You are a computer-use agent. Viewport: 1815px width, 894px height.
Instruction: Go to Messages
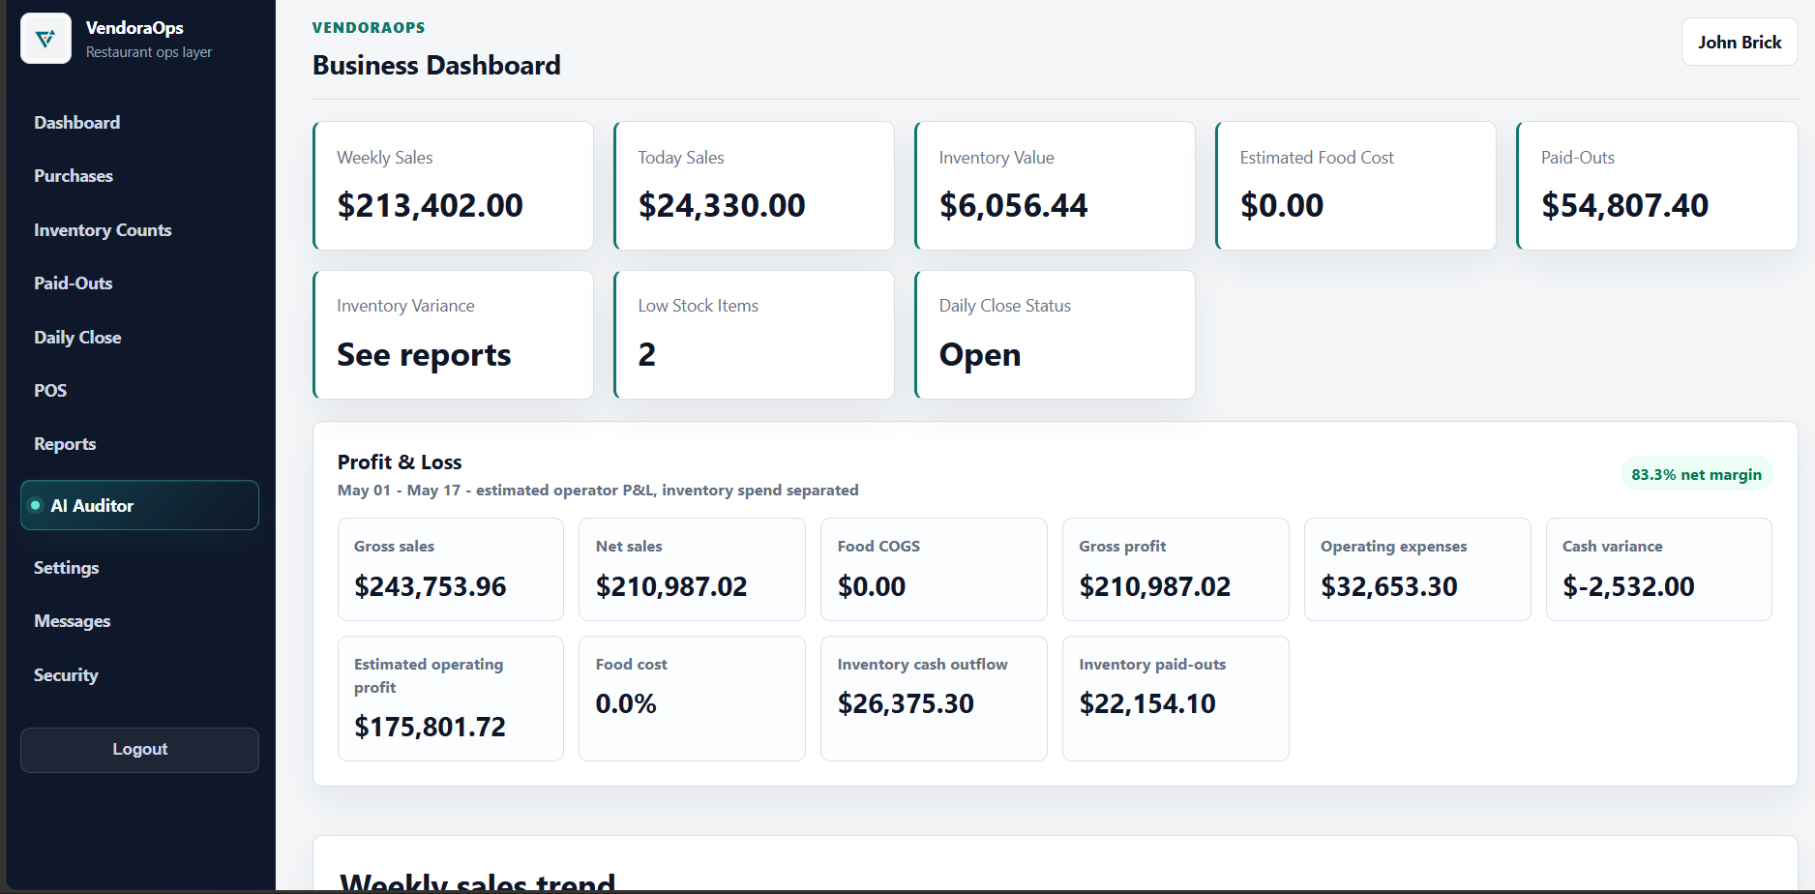coord(73,621)
